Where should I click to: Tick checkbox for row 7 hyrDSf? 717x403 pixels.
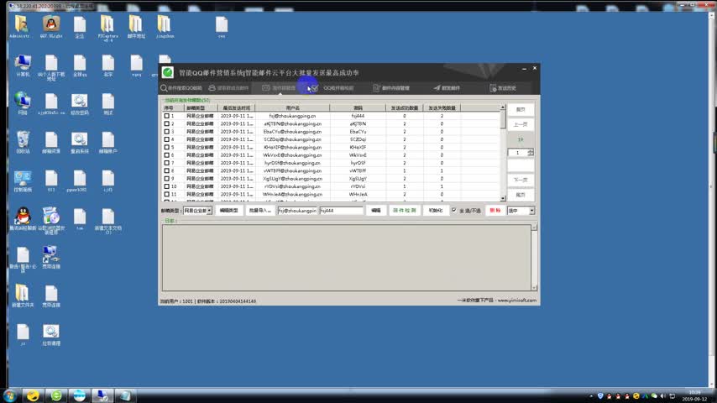[167, 163]
